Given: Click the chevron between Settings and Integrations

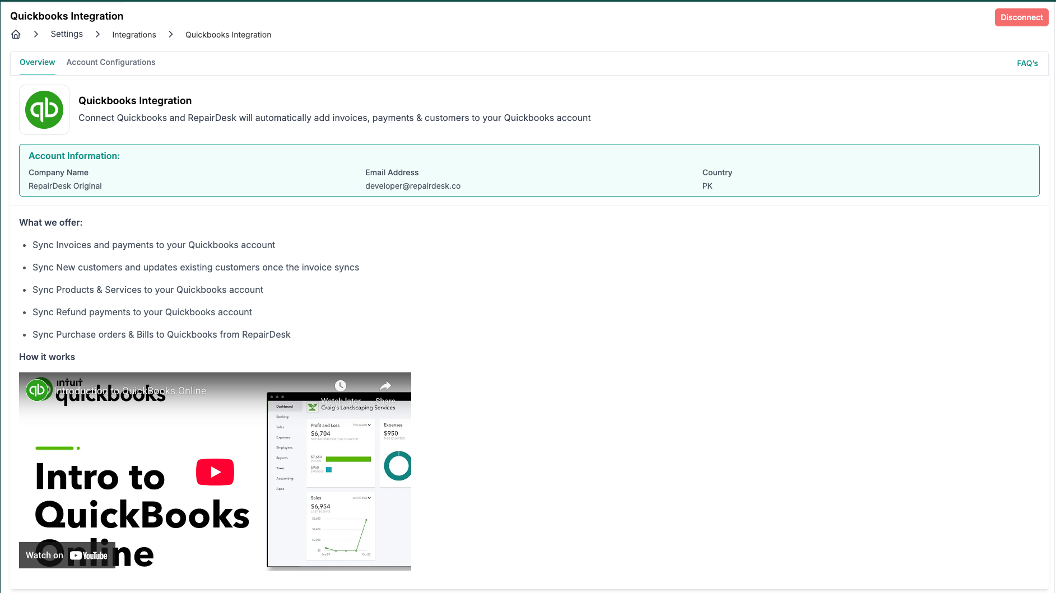Looking at the screenshot, I should coord(97,35).
